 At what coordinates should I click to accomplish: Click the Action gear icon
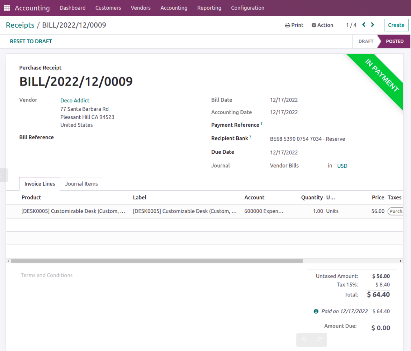click(x=314, y=25)
